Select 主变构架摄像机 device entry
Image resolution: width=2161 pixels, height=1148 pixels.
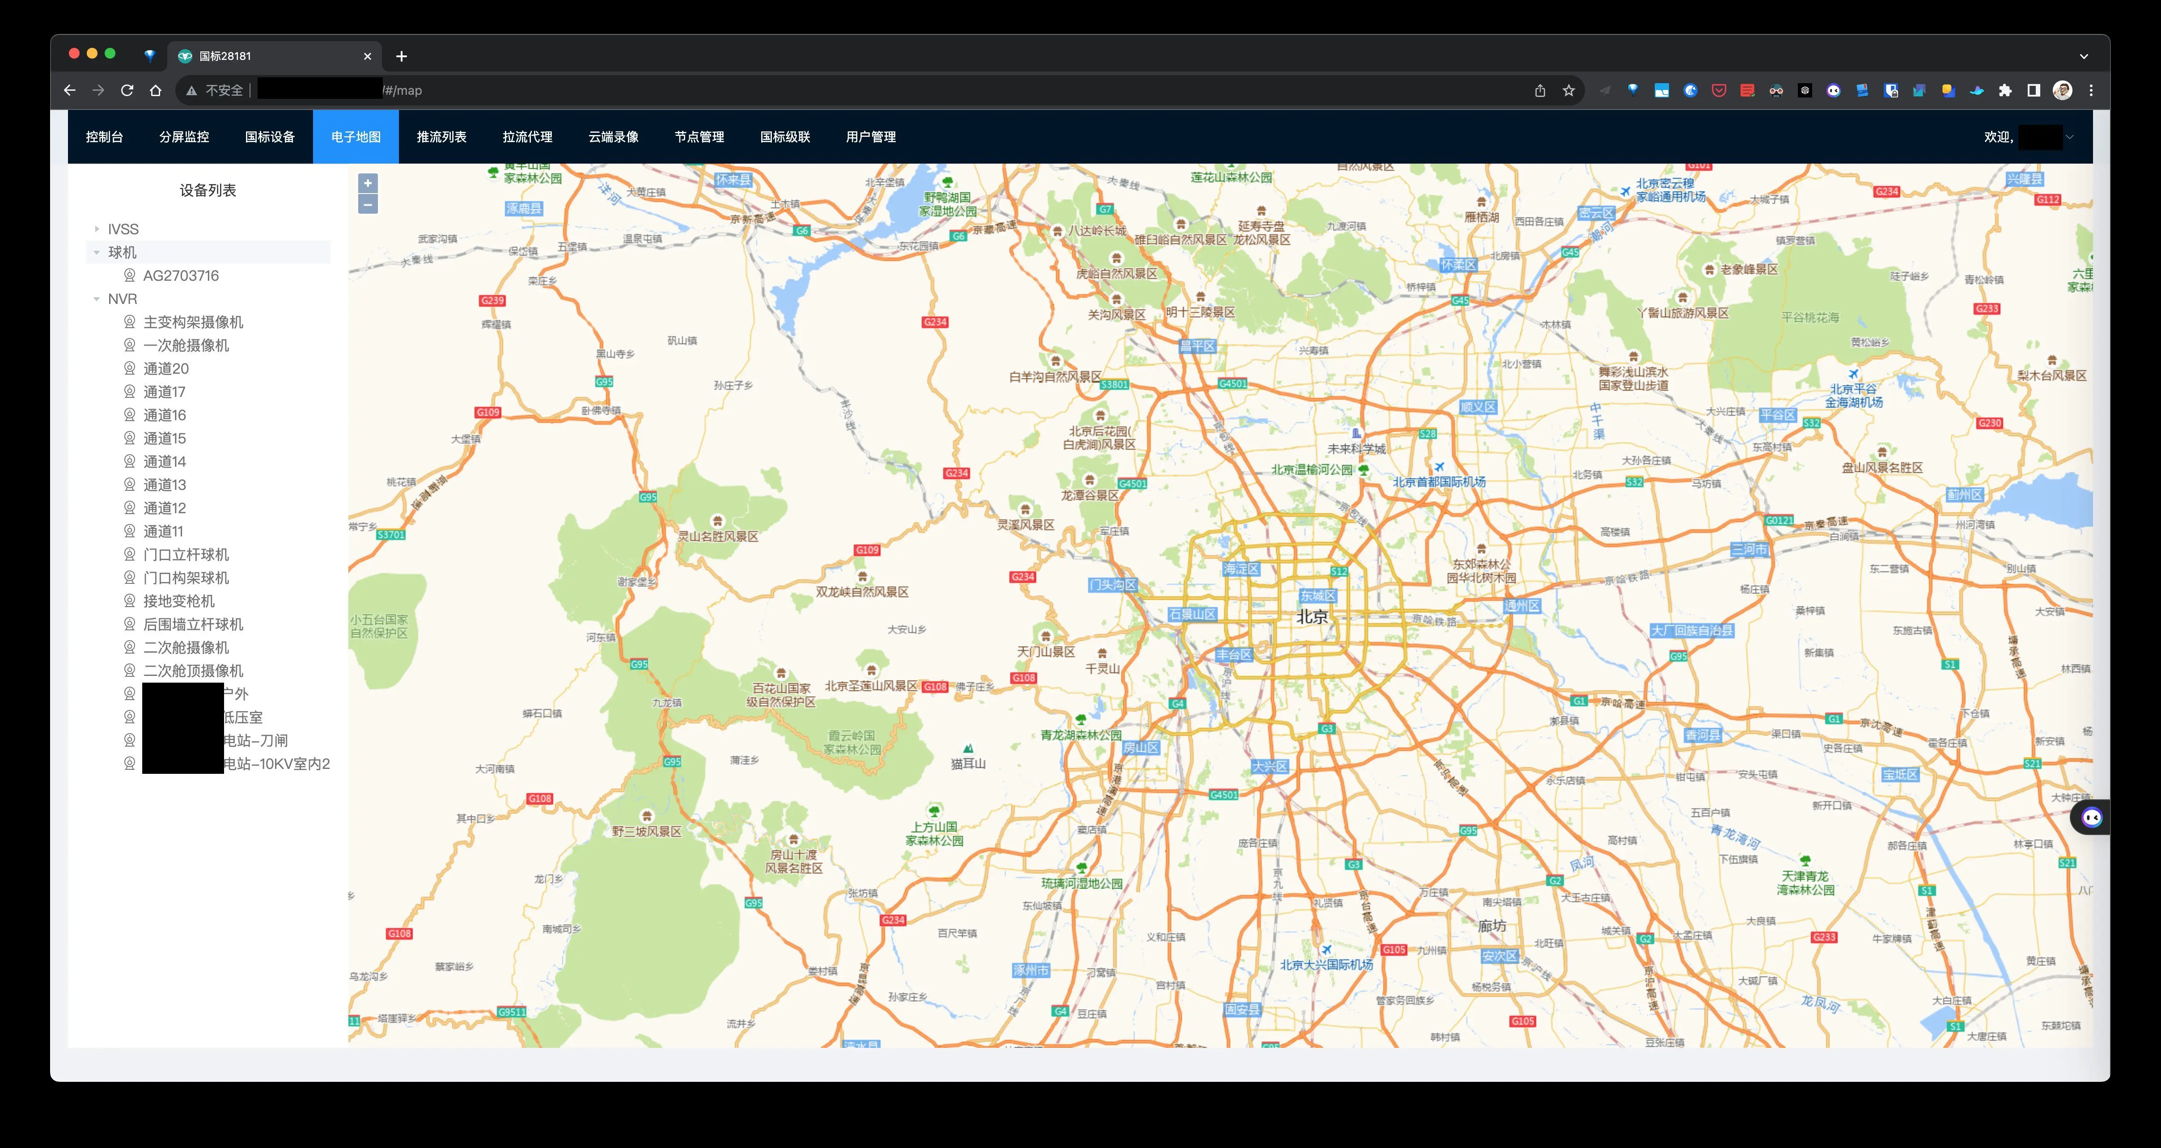pos(193,322)
